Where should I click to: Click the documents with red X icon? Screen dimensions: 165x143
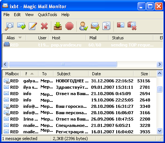(106, 26)
